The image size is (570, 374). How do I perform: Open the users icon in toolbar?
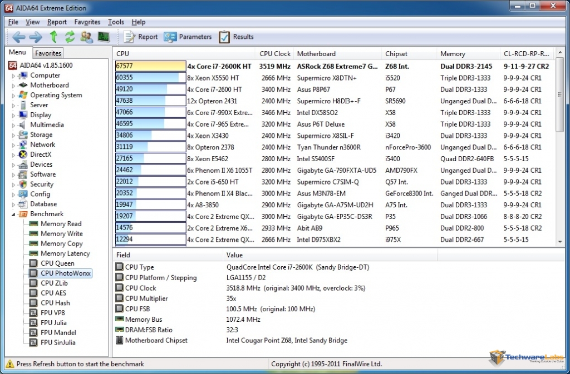pyautogui.click(x=86, y=37)
